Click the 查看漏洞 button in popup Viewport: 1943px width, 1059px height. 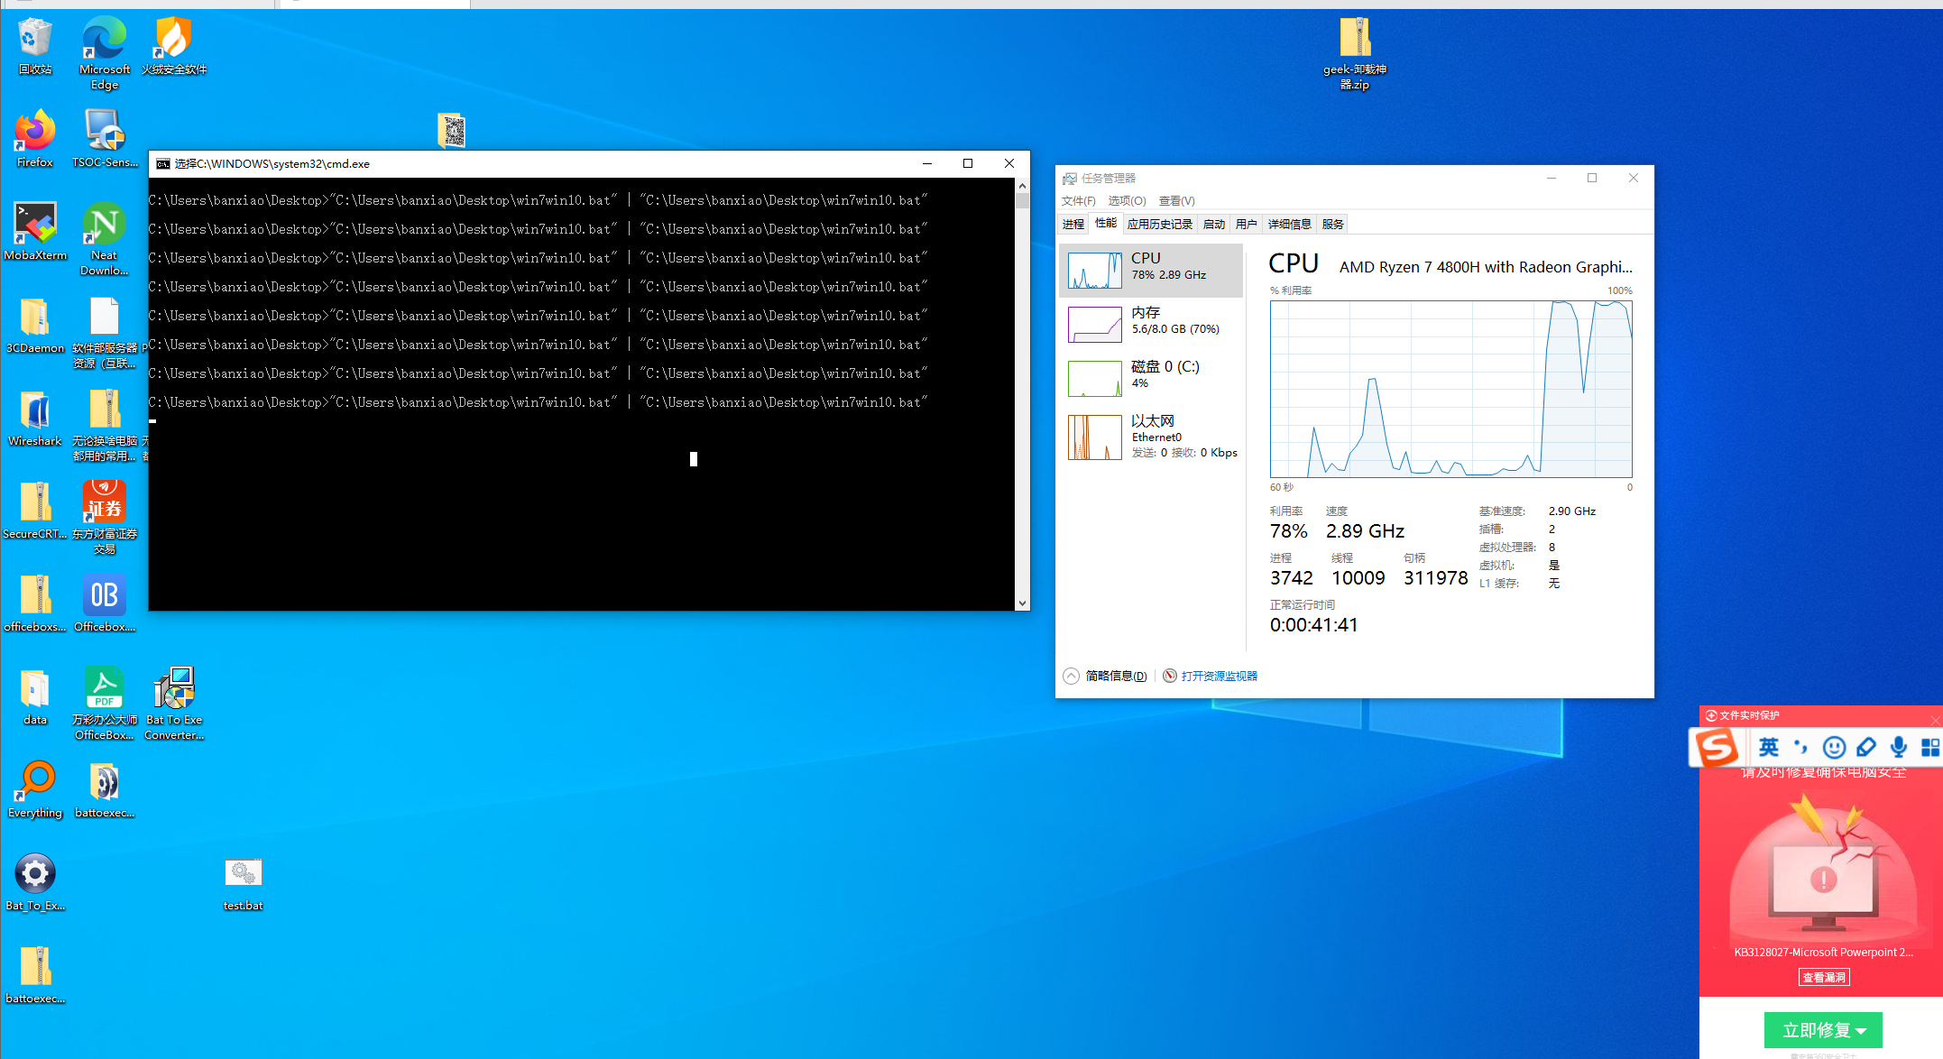(x=1823, y=977)
